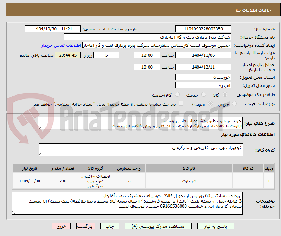Click the unit cell عدد
Viewport: 281px width, 236px height.
[128, 181]
